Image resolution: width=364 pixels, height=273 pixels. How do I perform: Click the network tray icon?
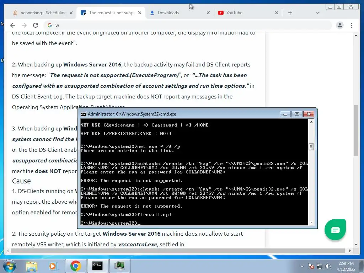click(320, 266)
